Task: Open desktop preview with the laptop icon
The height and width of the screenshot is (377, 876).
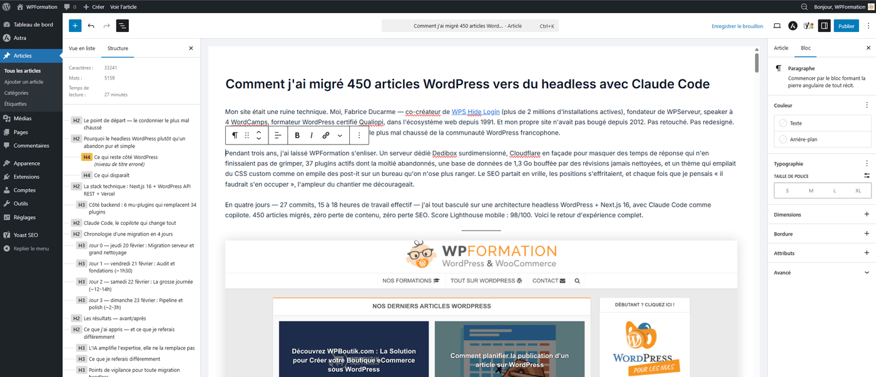Action: 777,26
